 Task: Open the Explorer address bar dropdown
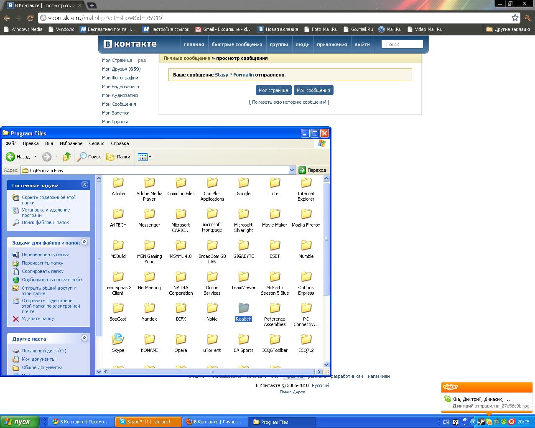pos(292,170)
